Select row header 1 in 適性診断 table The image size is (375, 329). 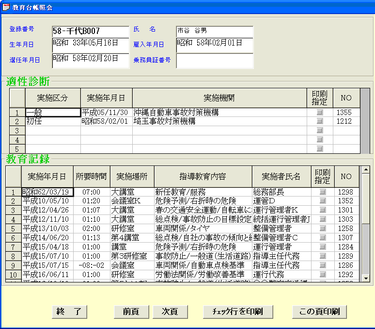(17, 113)
